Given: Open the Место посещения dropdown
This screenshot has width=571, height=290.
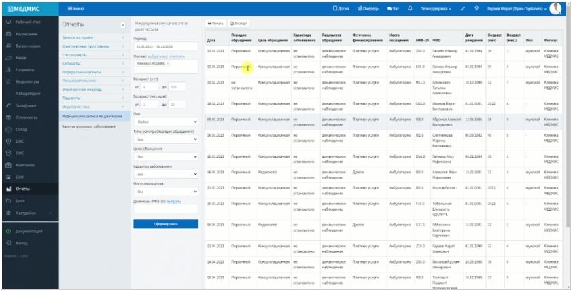Looking at the screenshot, I should (x=166, y=192).
